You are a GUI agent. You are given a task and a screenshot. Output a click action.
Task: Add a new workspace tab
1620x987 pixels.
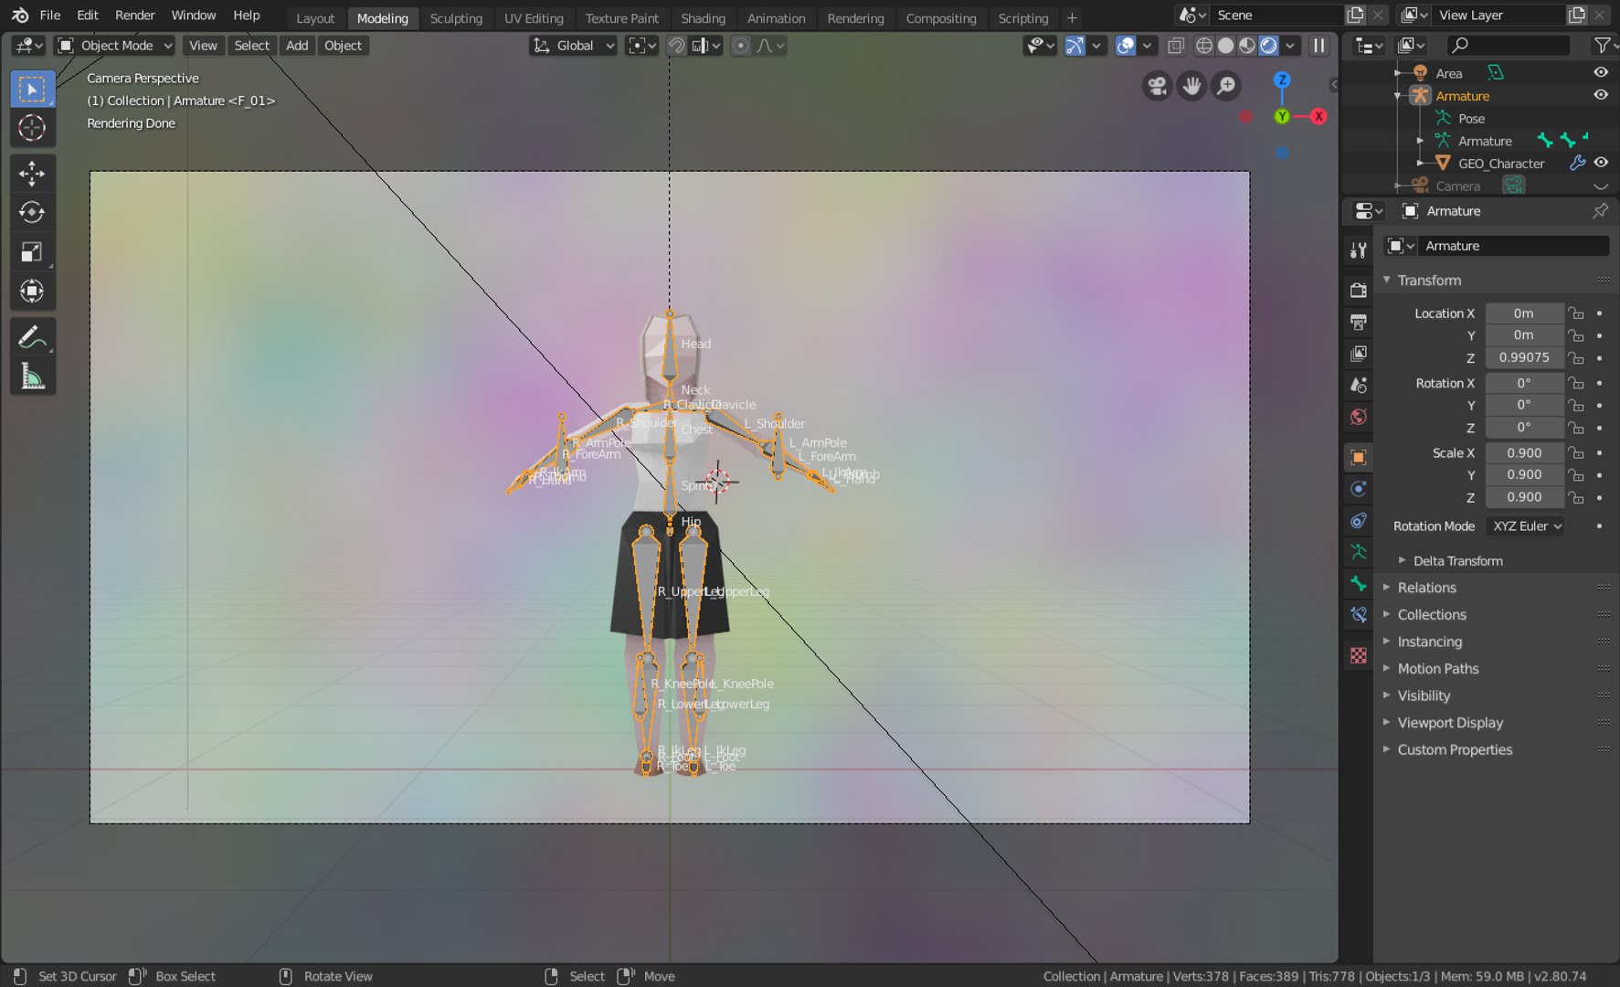pyautogui.click(x=1072, y=17)
